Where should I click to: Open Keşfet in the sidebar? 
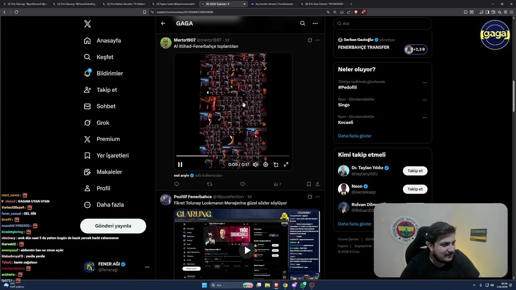tap(99, 57)
